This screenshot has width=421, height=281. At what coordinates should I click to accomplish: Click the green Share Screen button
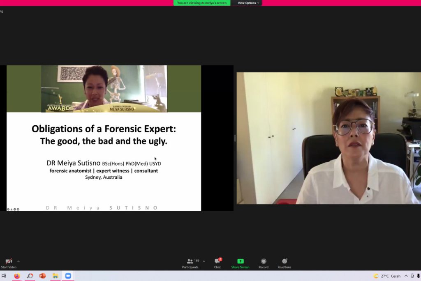240,263
